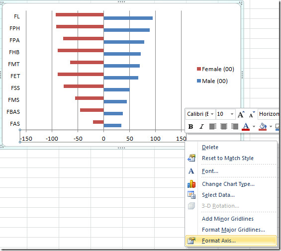This screenshot has width=281, height=251.
Task: Open Select Data... menu item
Action: 218,195
